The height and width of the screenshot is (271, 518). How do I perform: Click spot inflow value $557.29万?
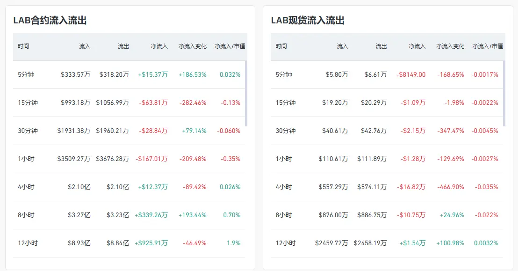click(333, 187)
